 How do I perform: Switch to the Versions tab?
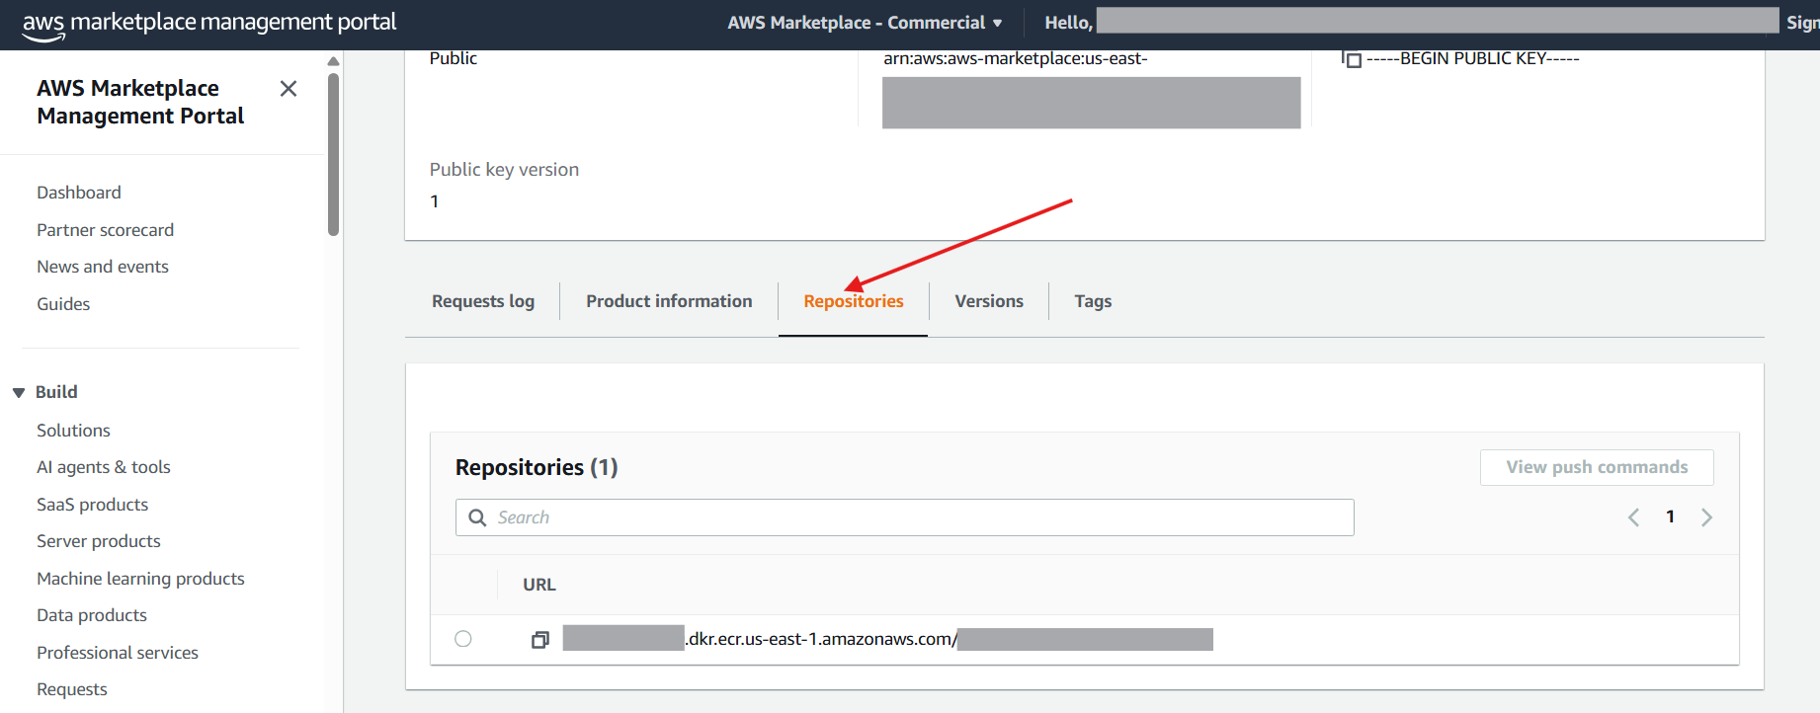(989, 301)
